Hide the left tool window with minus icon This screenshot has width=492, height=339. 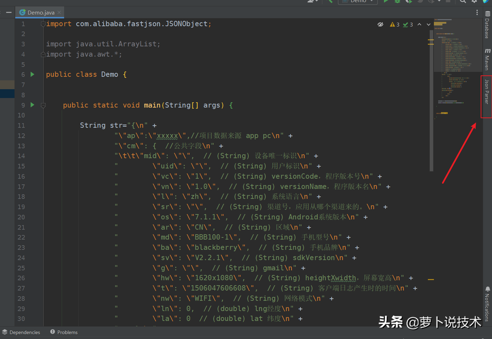pyautogui.click(x=9, y=12)
